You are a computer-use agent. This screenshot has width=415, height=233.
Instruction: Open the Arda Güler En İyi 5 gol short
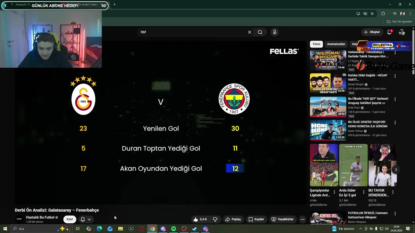pyautogui.click(x=353, y=165)
